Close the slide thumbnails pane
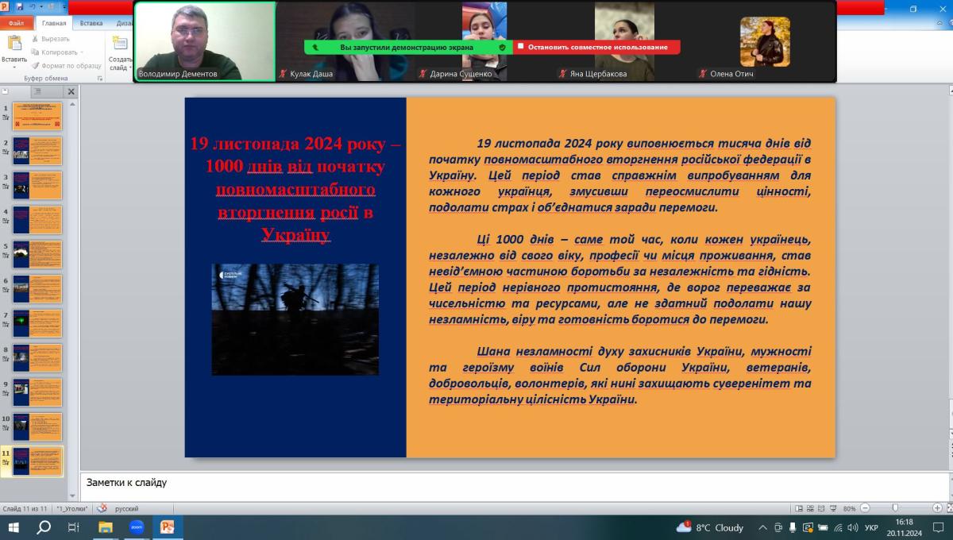Image resolution: width=953 pixels, height=540 pixels. pos(71,91)
